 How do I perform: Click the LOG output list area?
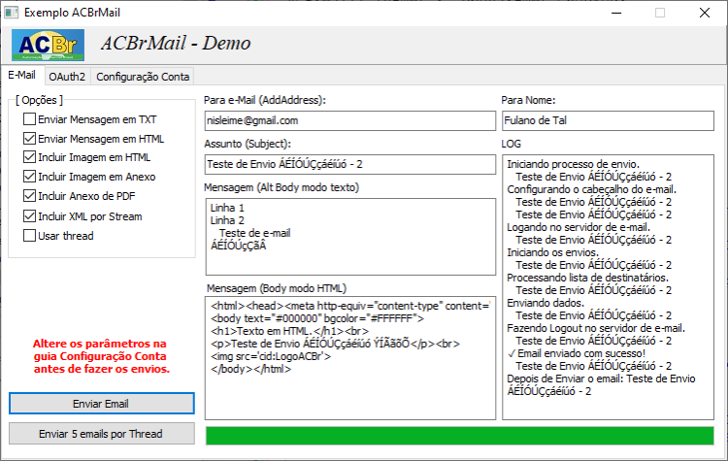[608, 287]
